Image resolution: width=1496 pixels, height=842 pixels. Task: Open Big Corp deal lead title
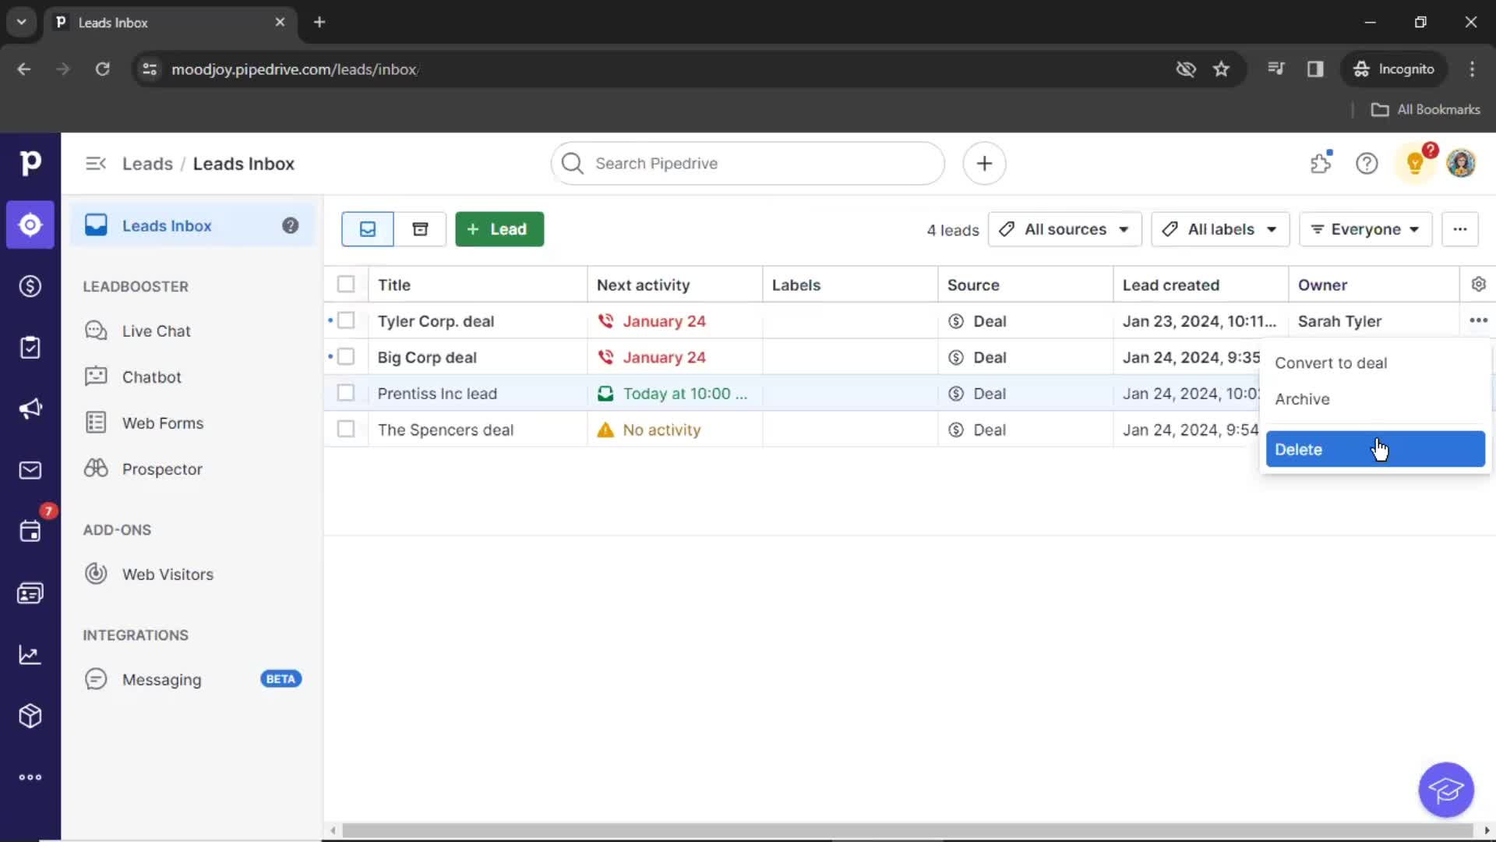tap(427, 357)
